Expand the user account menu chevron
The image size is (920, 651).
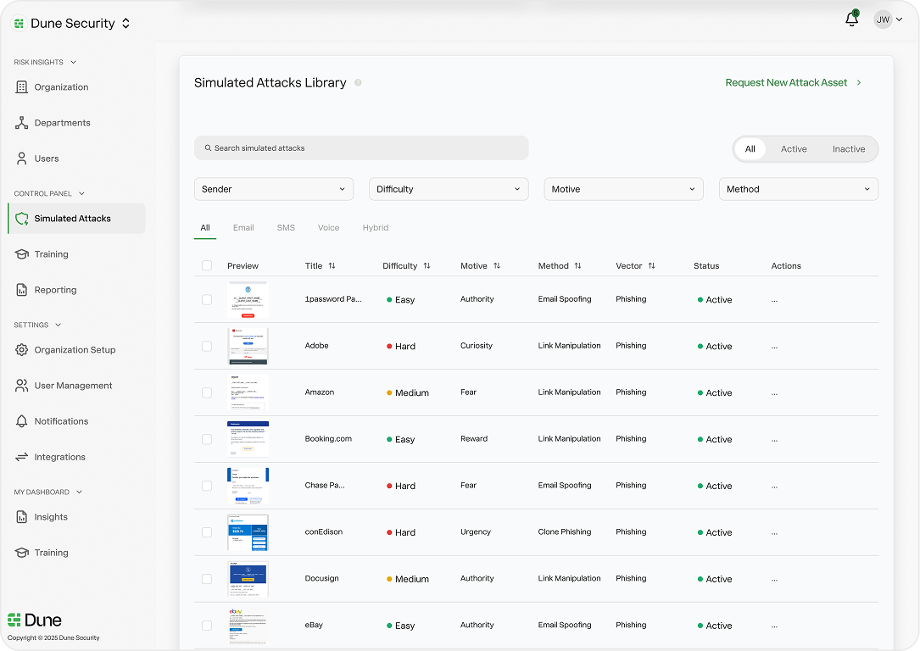click(x=900, y=19)
